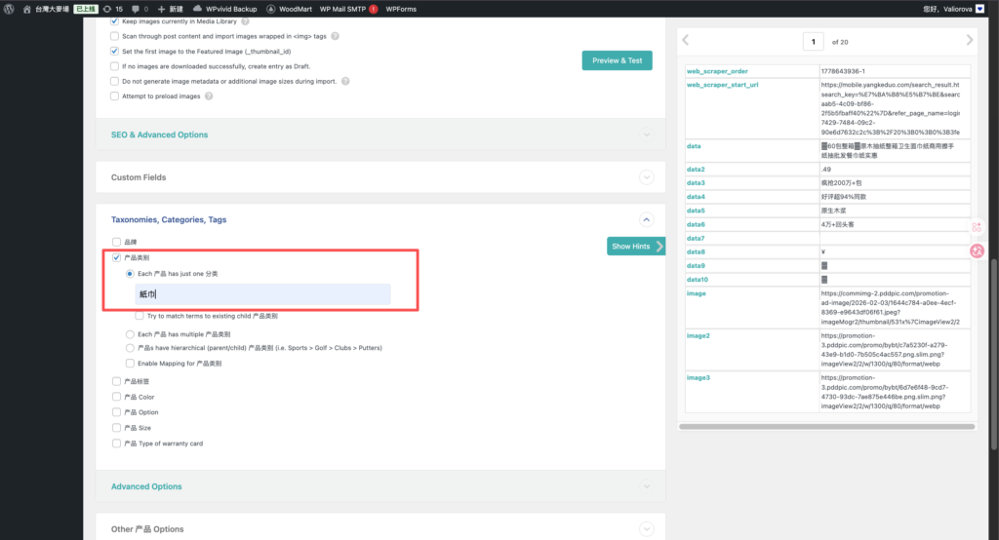Open help icon next to Keep images in Media Library
The image size is (999, 540).
245,21
